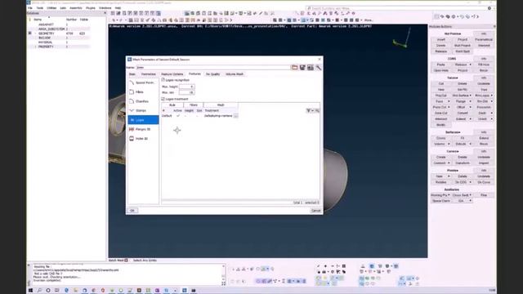523x294 pixels.
Task: Toggle the Logos treatment checkbox
Action: [x=163, y=99]
